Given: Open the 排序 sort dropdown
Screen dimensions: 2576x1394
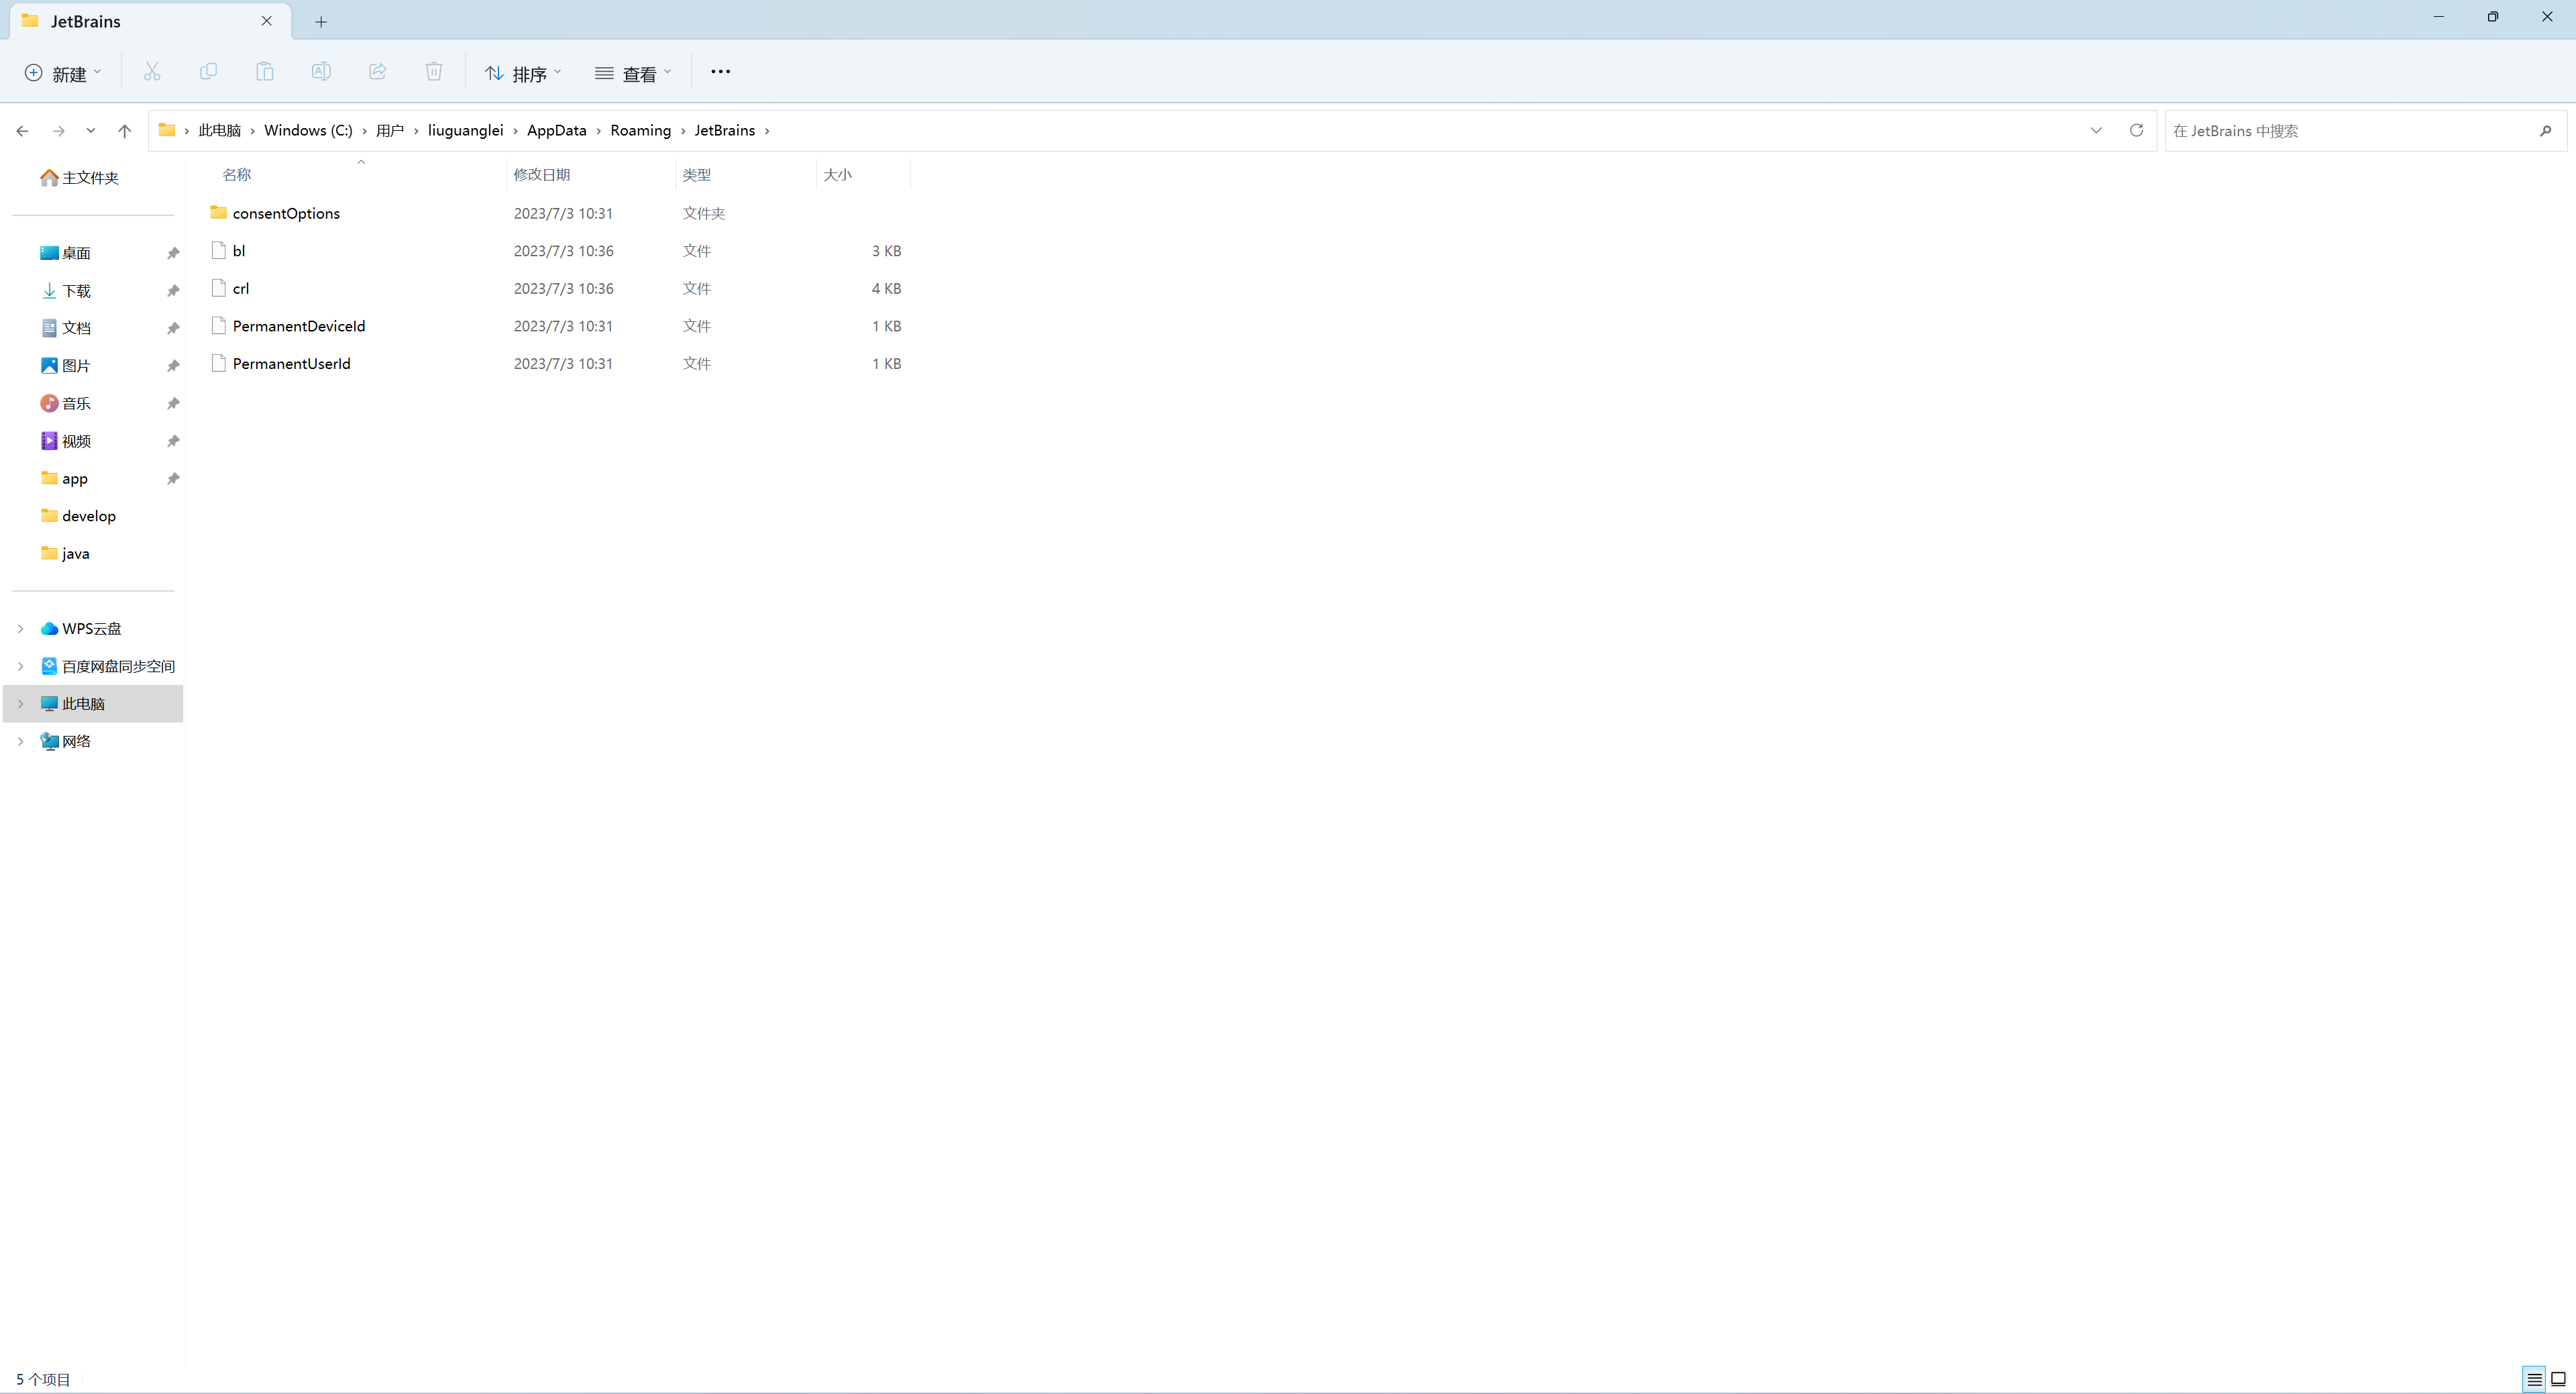Looking at the screenshot, I should click(x=523, y=73).
